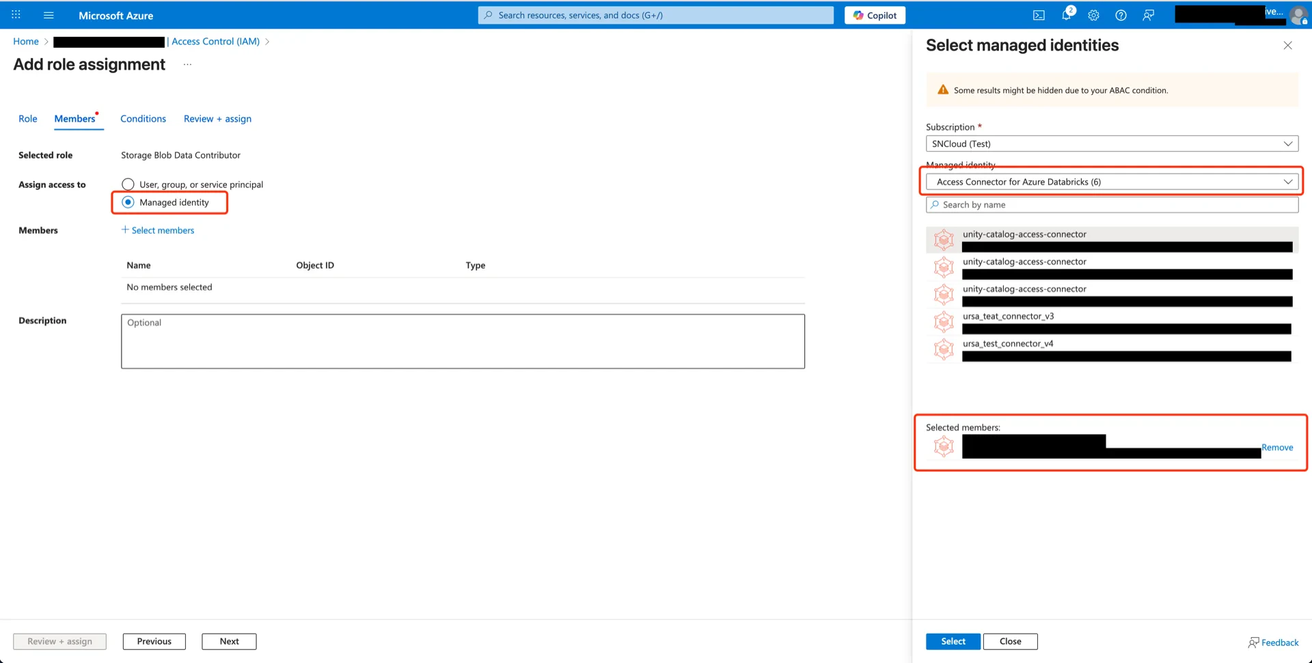Click the Name column header

(139, 265)
